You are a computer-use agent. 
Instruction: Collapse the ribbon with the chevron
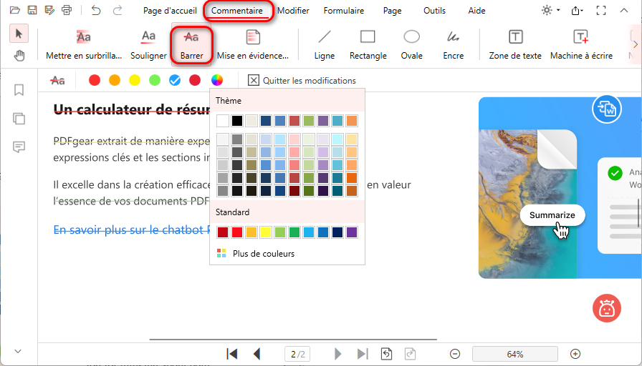pyautogui.click(x=624, y=11)
